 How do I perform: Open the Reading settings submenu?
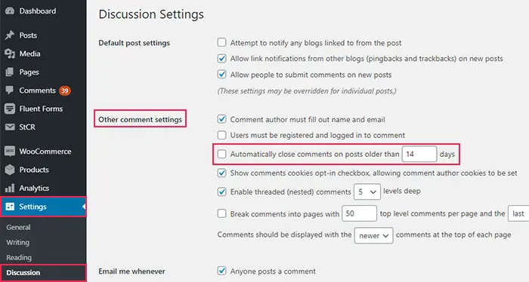tap(19, 257)
